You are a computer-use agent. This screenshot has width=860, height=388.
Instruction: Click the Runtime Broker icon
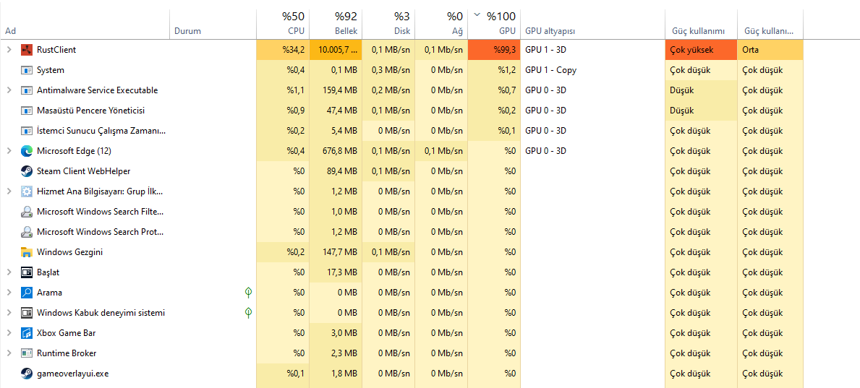26,353
